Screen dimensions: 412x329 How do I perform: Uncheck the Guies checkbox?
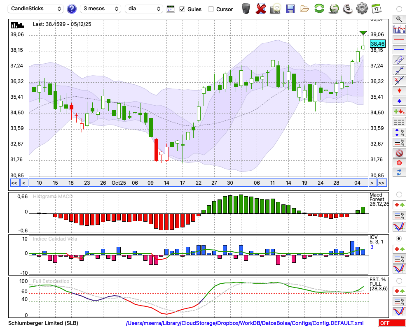pyautogui.click(x=183, y=9)
